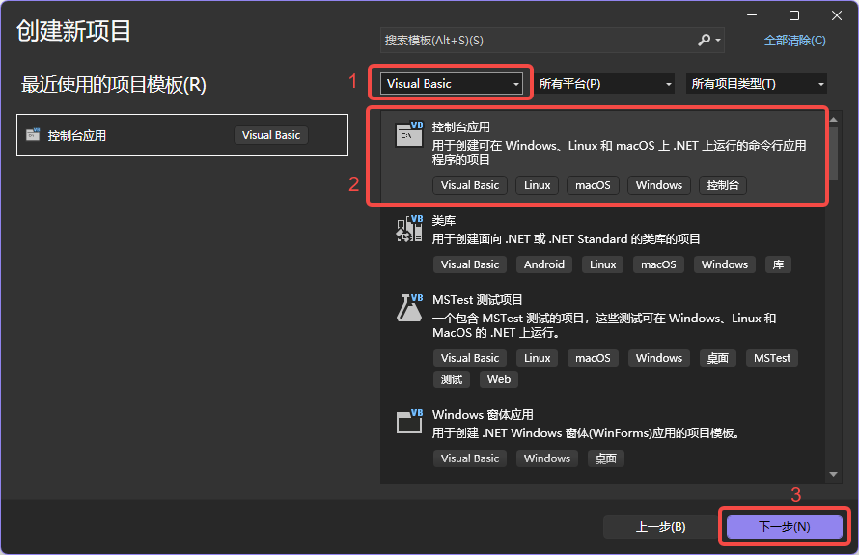The width and height of the screenshot is (859, 555).
Task: Click the 全部清除(C) link
Action: (794, 41)
